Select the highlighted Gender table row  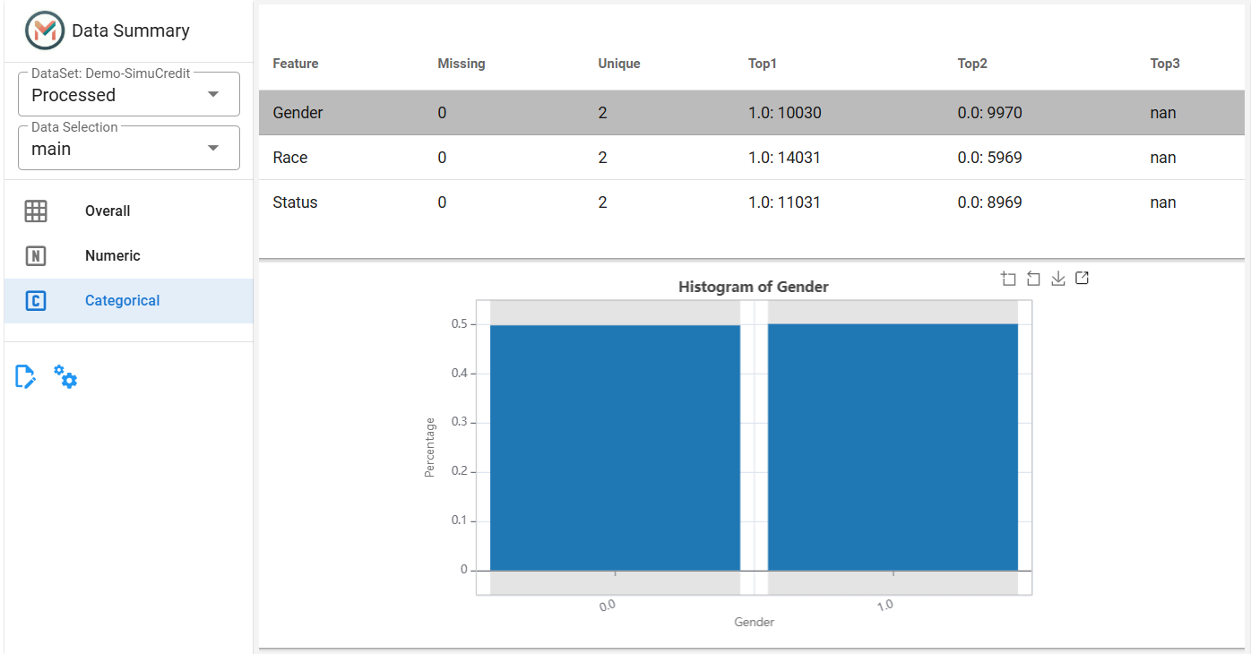(752, 113)
